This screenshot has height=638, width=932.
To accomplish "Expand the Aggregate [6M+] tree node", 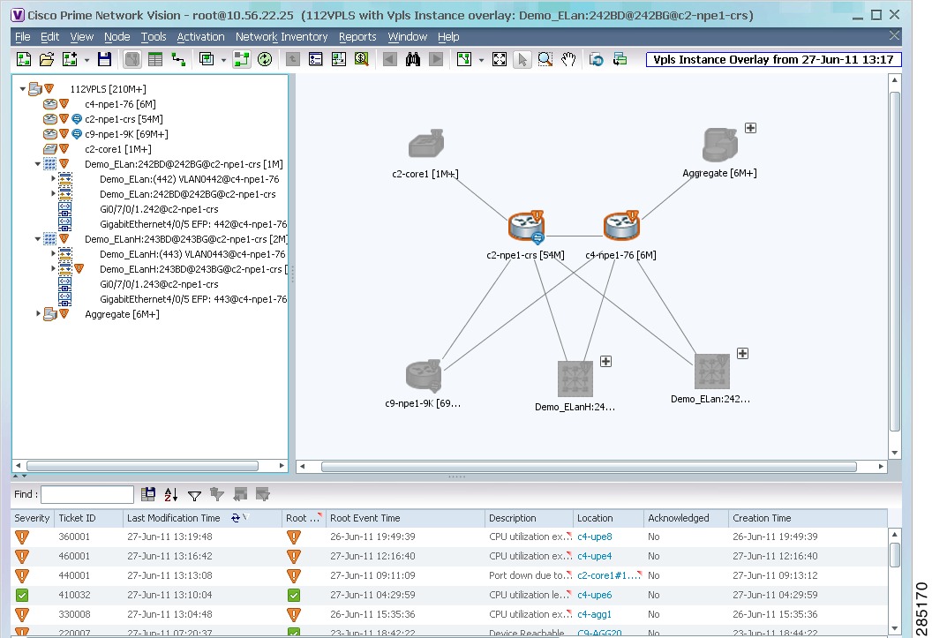I will 38,313.
